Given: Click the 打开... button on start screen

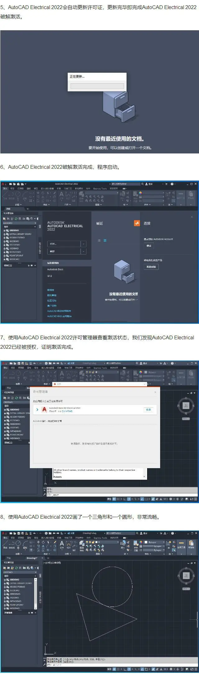Looking at the screenshot, I should pos(64,244).
